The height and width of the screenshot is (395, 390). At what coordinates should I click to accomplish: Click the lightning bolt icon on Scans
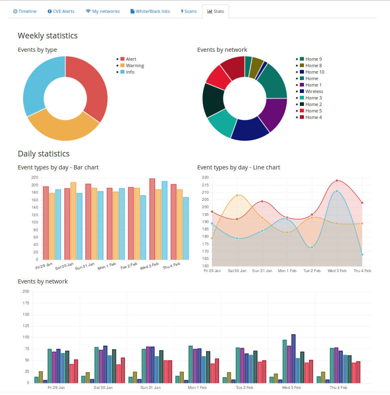point(182,11)
